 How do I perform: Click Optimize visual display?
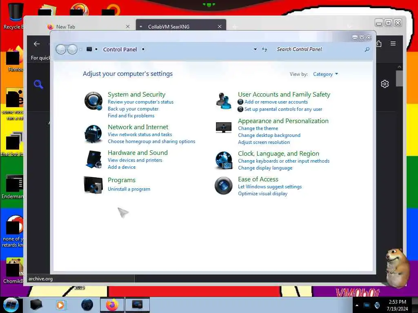pyautogui.click(x=262, y=194)
